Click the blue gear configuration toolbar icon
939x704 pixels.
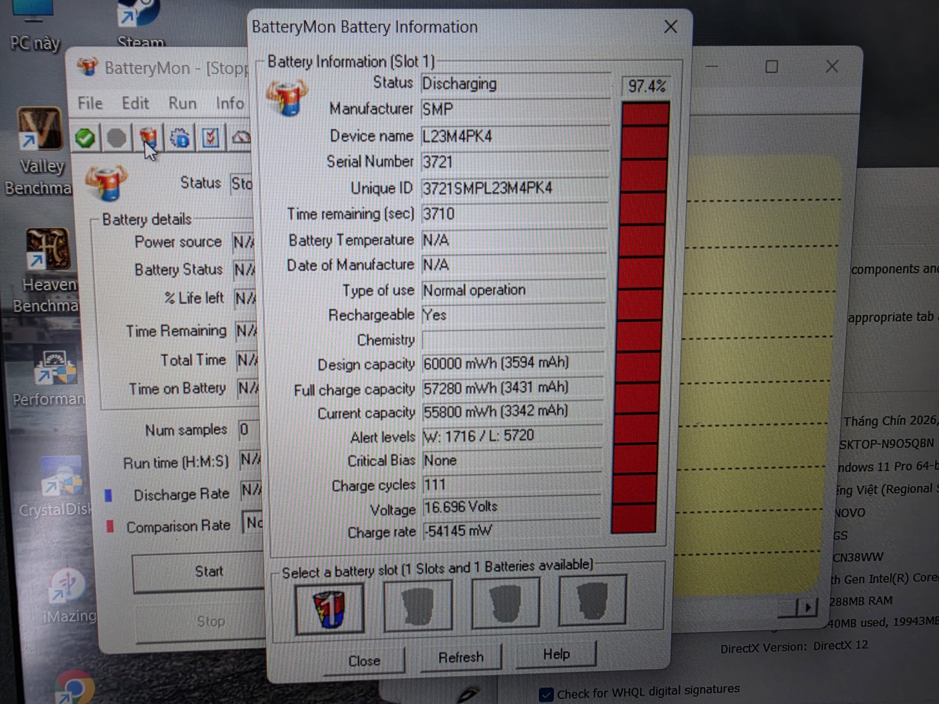coord(180,138)
